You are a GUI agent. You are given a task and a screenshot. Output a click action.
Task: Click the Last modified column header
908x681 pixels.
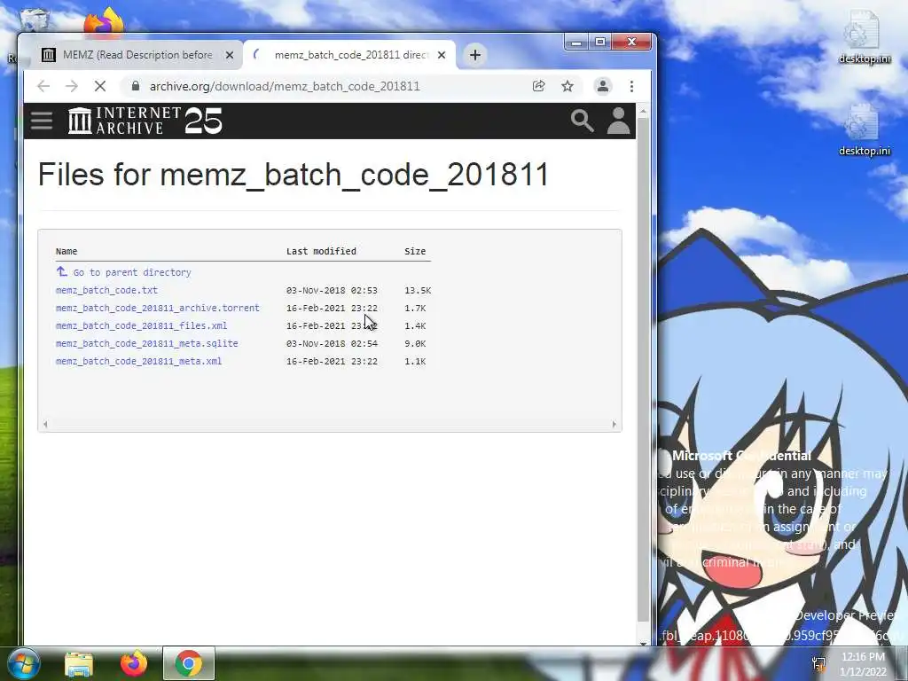coord(321,251)
